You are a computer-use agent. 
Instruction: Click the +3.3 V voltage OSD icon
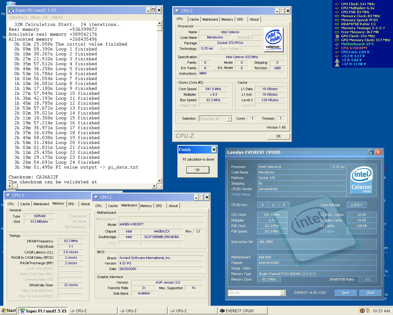(x=337, y=56)
